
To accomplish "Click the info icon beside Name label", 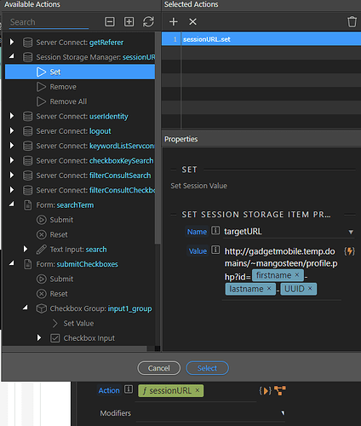I will pos(215,231).
